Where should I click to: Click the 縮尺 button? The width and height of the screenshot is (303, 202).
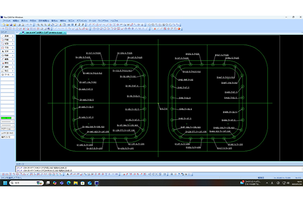click(x=8, y=137)
